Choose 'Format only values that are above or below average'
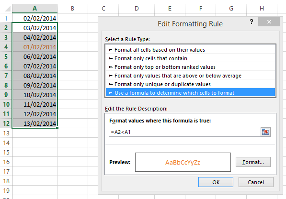Viewport: 286px width, 199px height. [190, 76]
